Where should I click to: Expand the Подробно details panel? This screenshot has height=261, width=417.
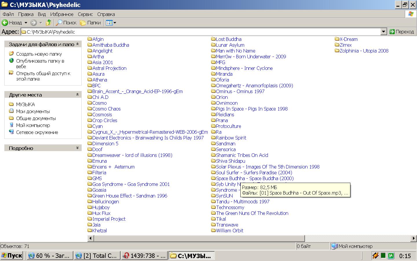[77, 148]
